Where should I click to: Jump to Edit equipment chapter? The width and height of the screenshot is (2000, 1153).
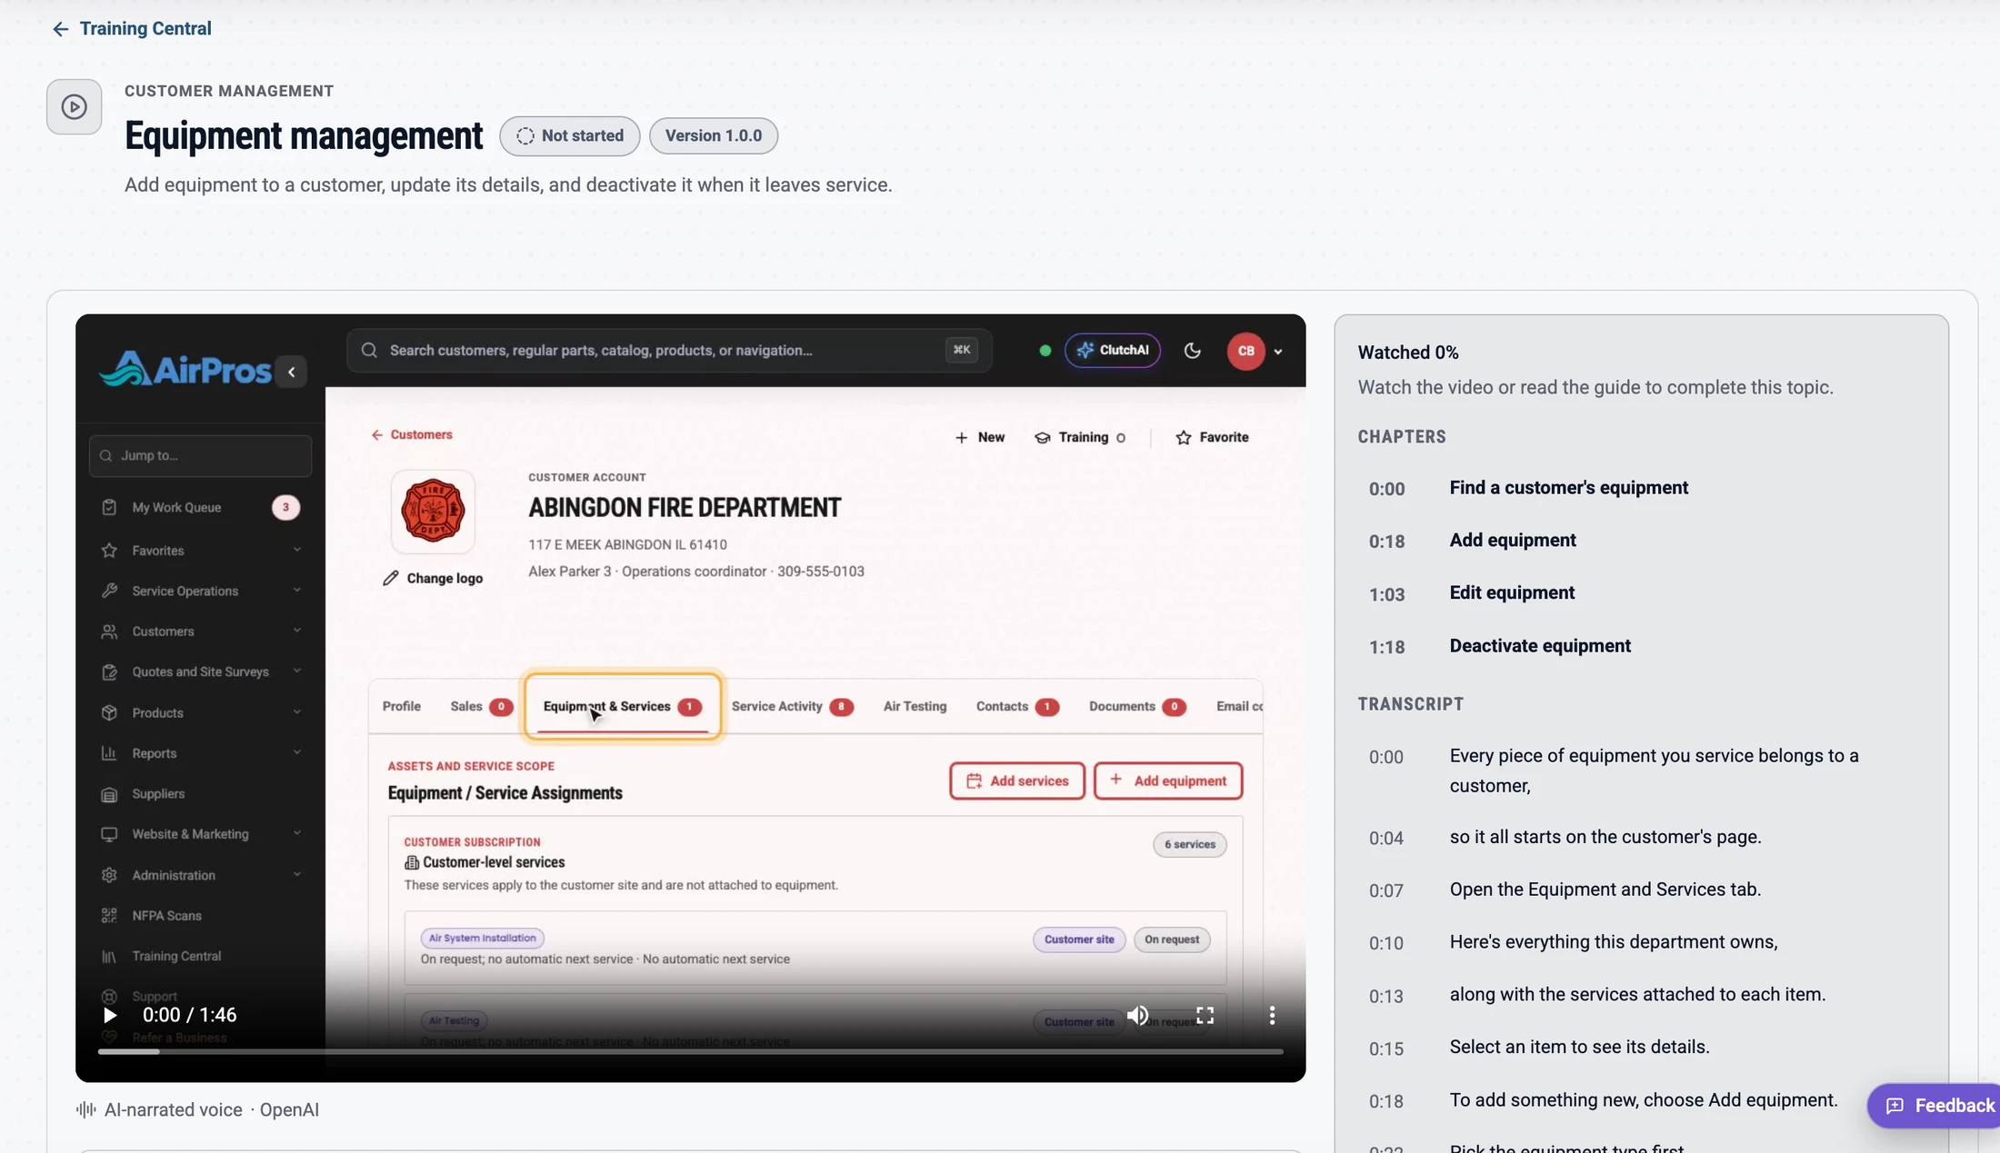click(x=1512, y=593)
